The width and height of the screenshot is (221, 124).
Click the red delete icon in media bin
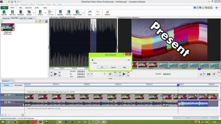click(36, 21)
